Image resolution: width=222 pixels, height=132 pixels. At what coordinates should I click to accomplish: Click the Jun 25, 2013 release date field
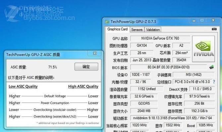click(x=142, y=60)
